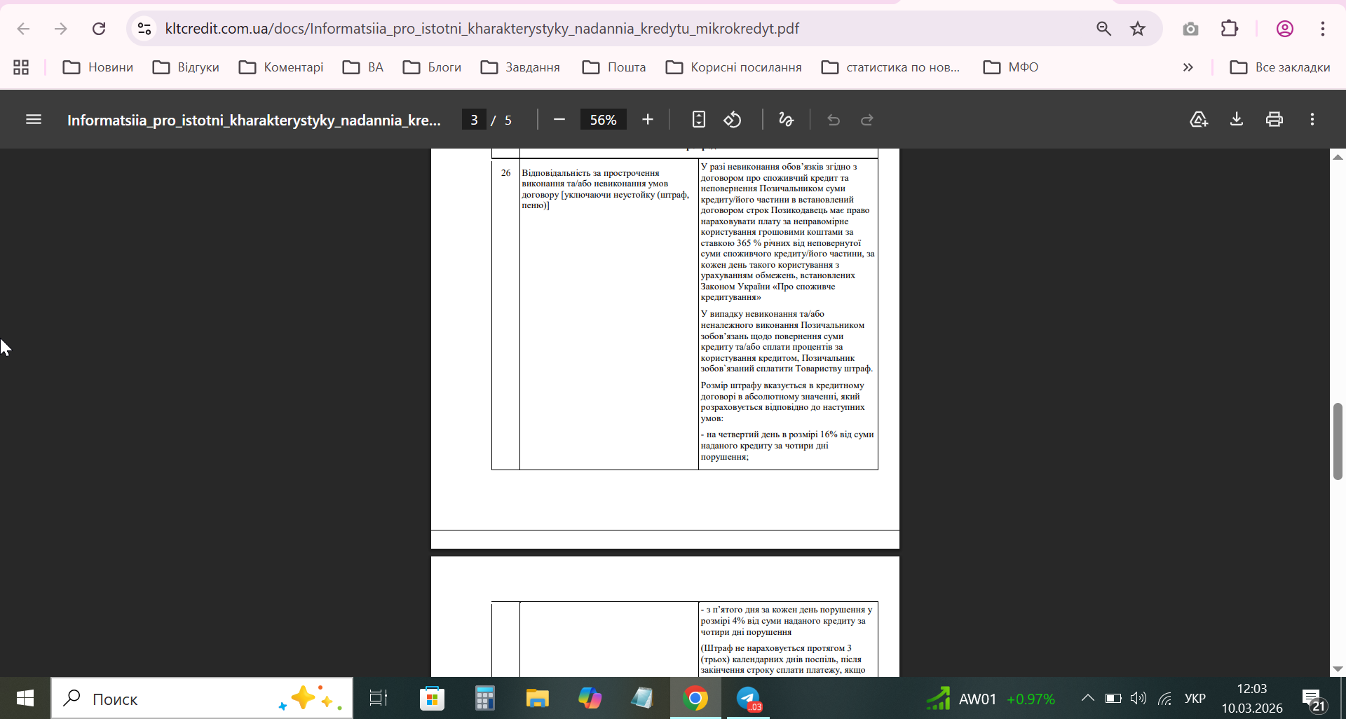The image size is (1346, 719).
Task: Open the Корисні посилання bookmark folder
Action: tap(734, 67)
